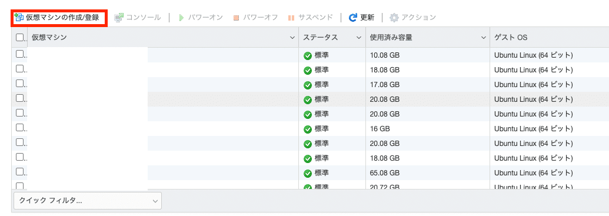This screenshot has height=216, width=609.
Task: Expand the 仮想マシン column dropdown arrow
Action: (x=292, y=38)
